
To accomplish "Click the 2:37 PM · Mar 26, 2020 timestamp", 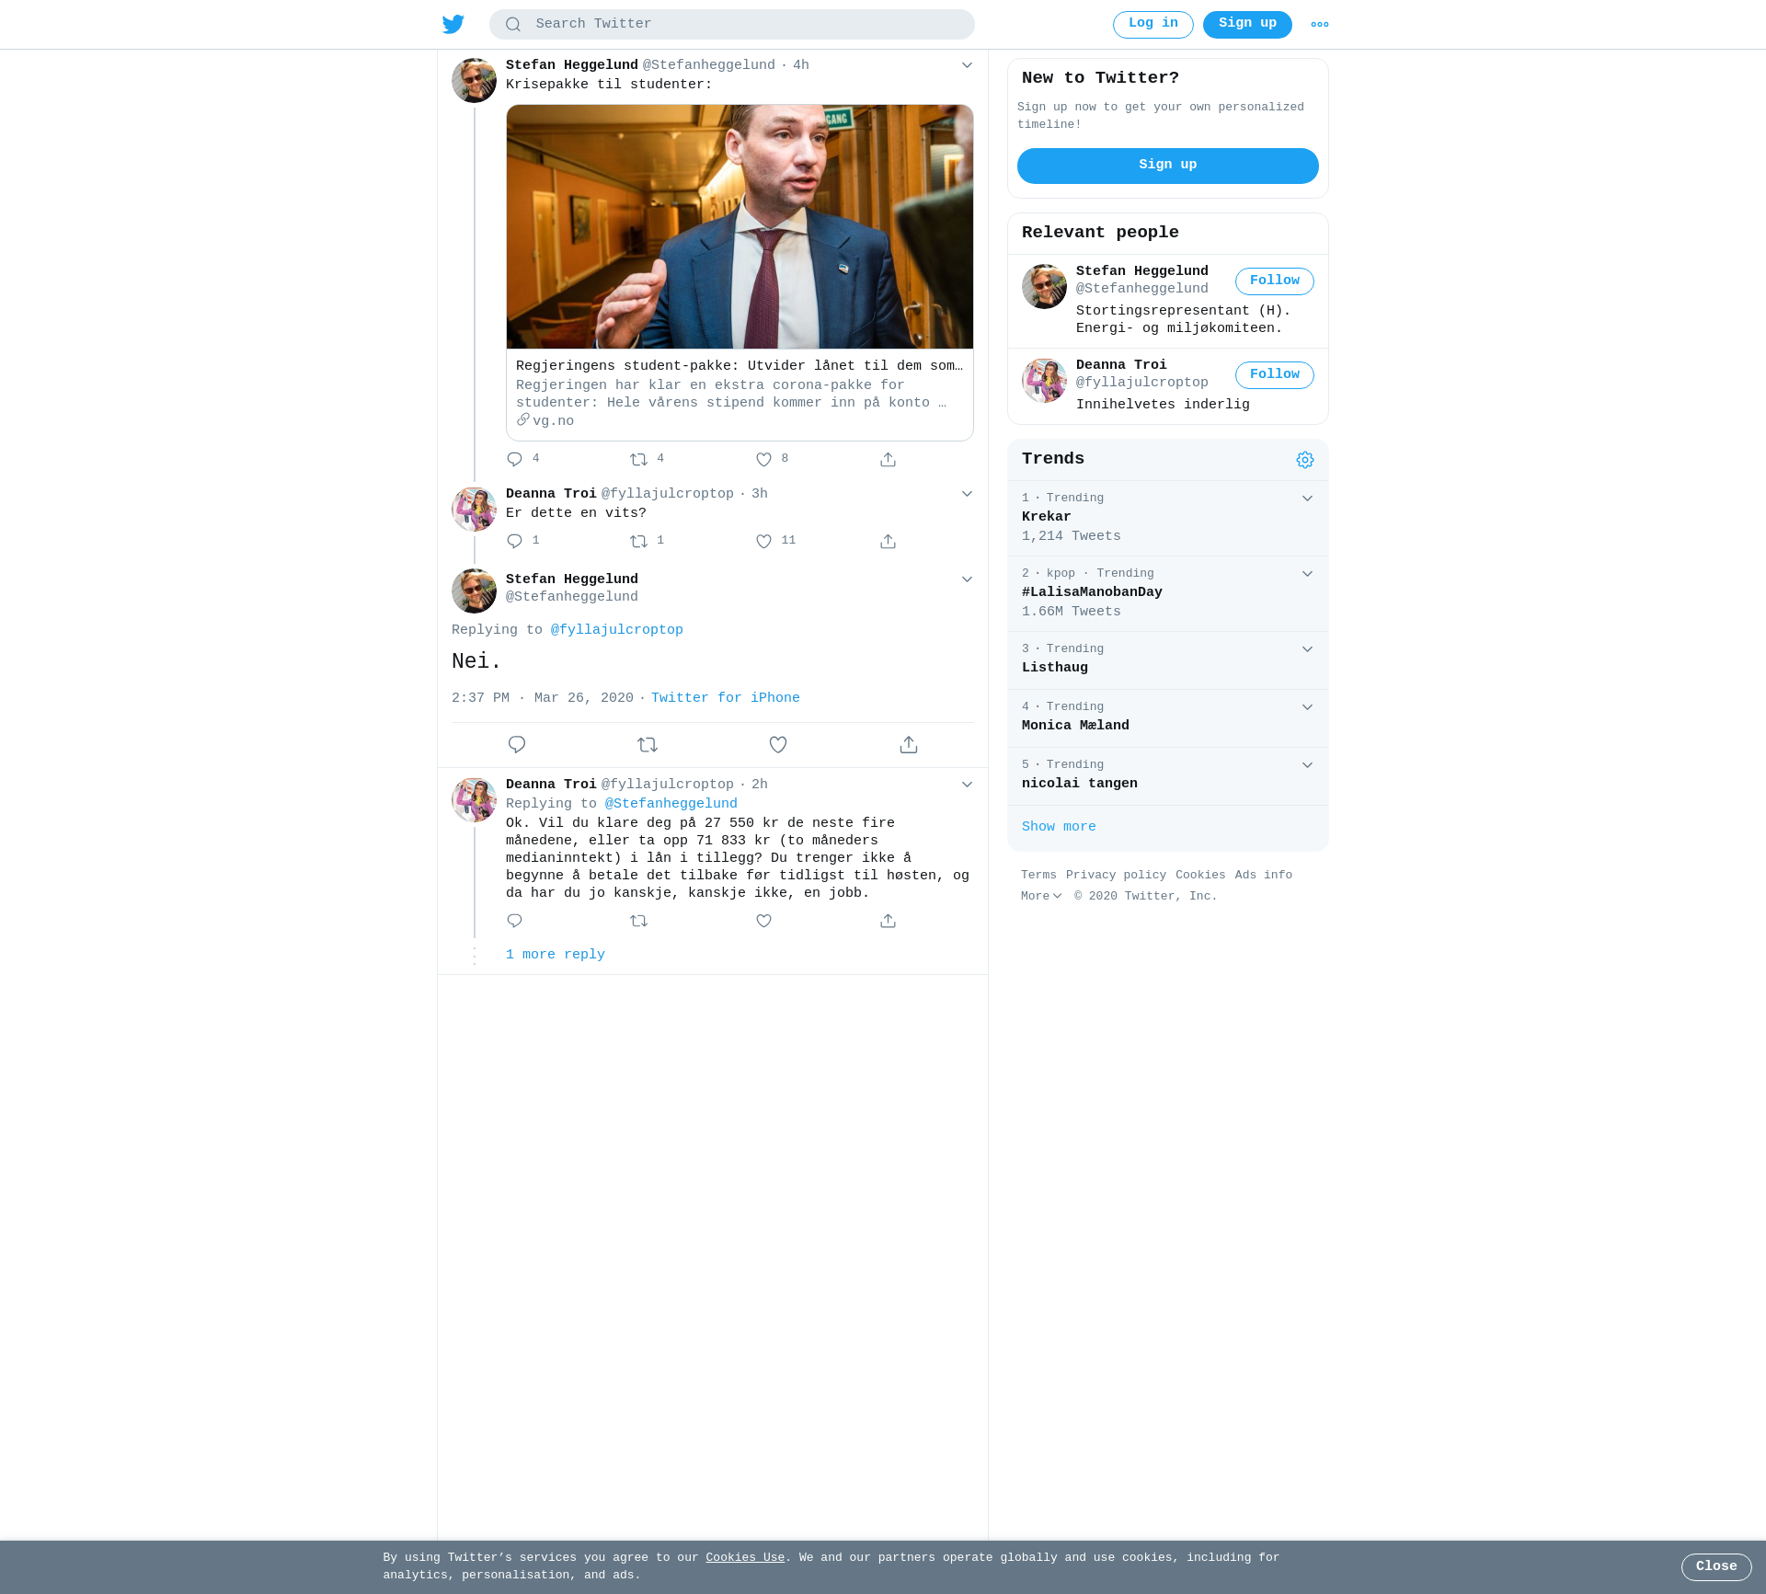I will (x=543, y=698).
